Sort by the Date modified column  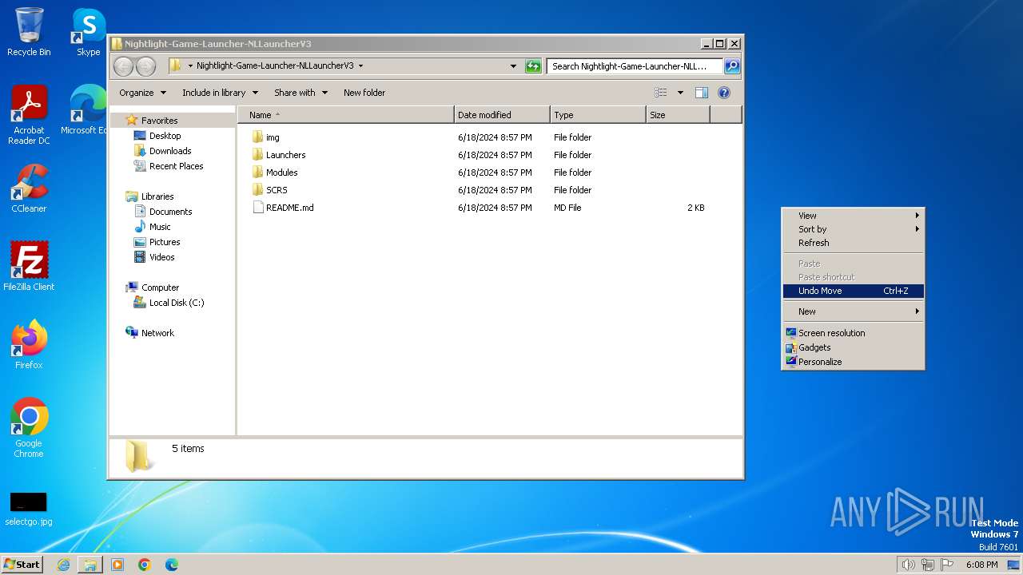pyautogui.click(x=502, y=115)
